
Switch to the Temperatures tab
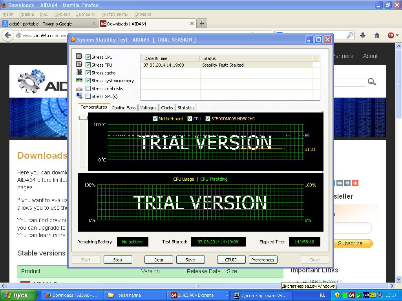(x=94, y=107)
